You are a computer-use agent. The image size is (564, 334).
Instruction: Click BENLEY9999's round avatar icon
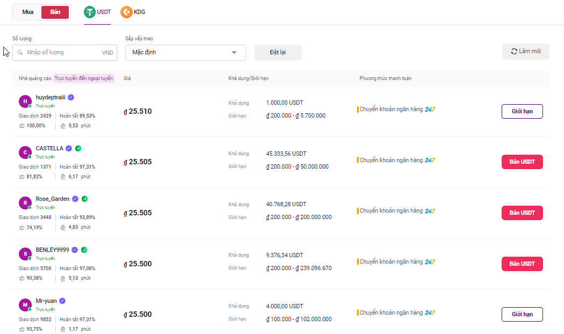[25, 254]
